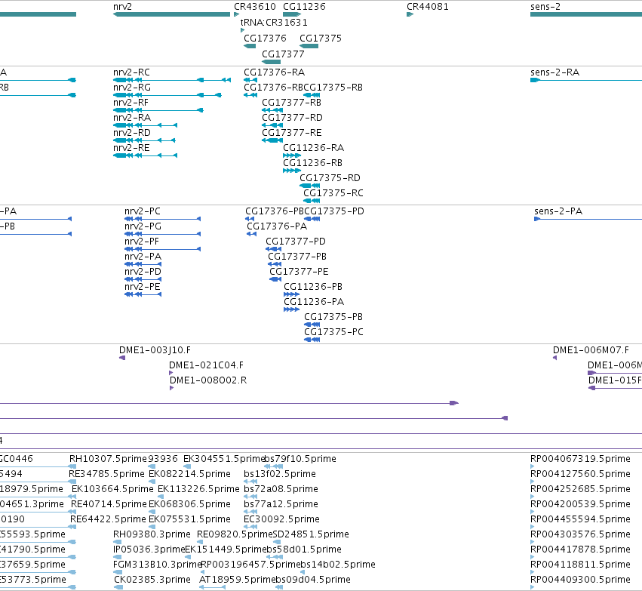Click EST RE40714.5prime
This screenshot has height=591, width=642.
pos(109,505)
